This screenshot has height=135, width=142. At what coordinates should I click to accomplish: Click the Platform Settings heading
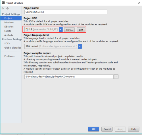click(x=12, y=39)
